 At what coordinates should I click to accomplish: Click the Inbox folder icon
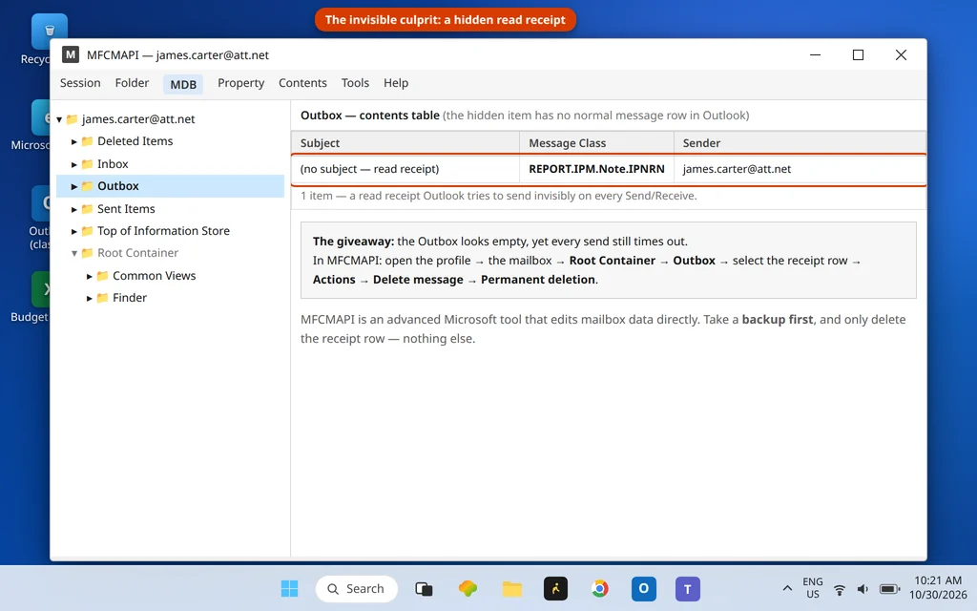point(87,164)
